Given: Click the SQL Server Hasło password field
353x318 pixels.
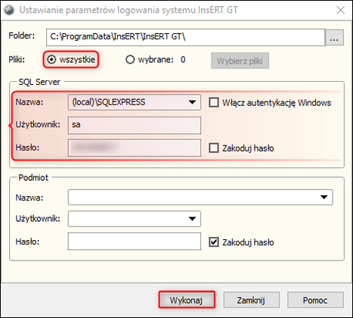Looking at the screenshot, I should click(x=135, y=148).
